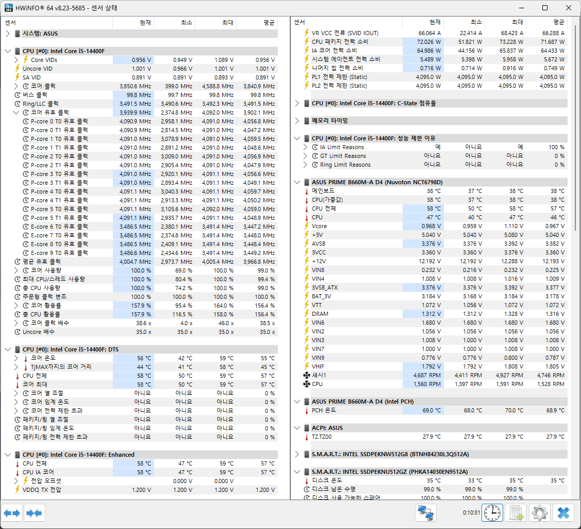
Task: Collapse the 코어 유효 클럭 subtree
Action: coord(16,113)
